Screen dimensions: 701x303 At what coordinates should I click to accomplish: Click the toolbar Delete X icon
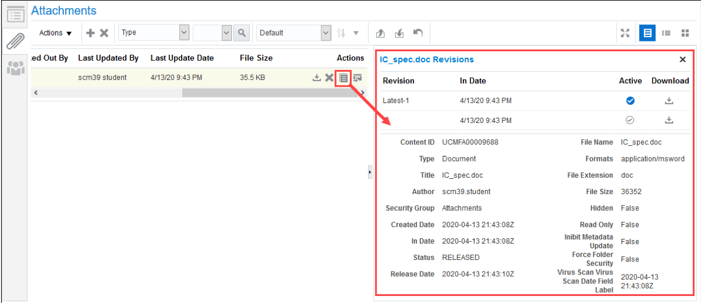(104, 33)
